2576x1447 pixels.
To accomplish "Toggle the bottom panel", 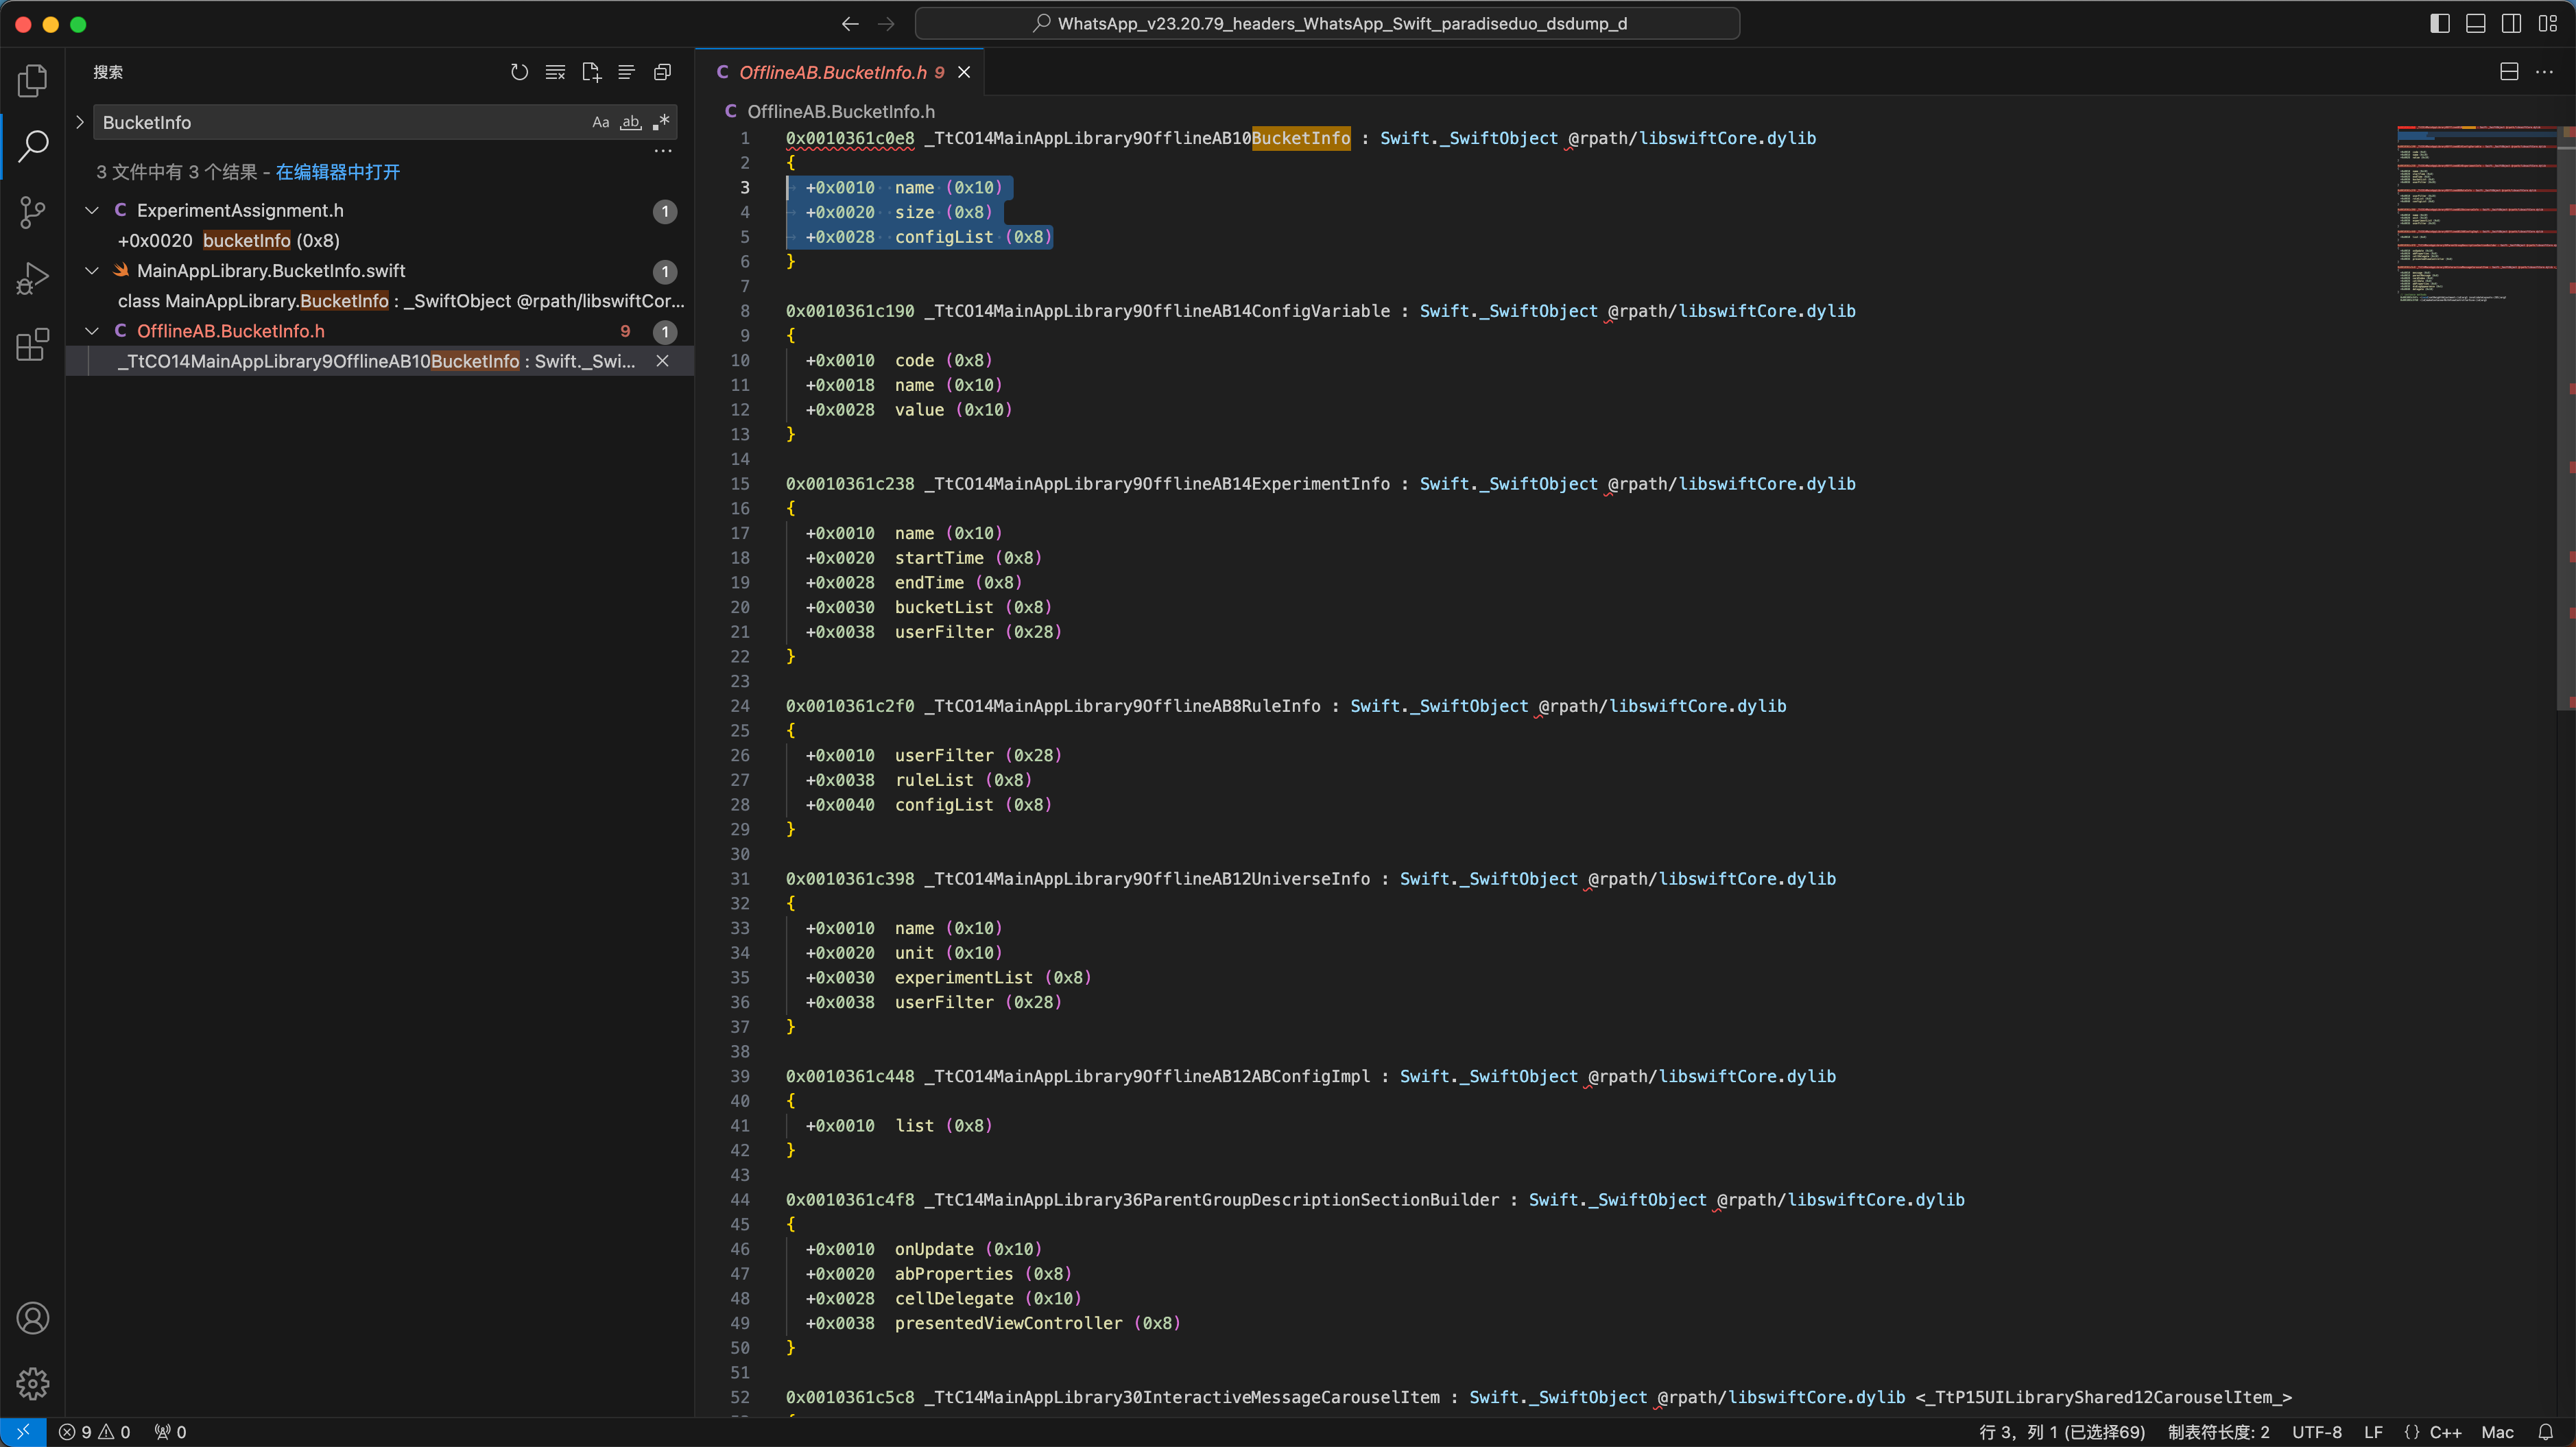I will pyautogui.click(x=2476, y=23).
